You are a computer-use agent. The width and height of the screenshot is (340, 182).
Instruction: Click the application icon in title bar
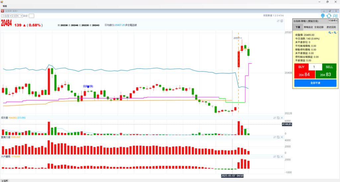pyautogui.click(x=2, y=2)
